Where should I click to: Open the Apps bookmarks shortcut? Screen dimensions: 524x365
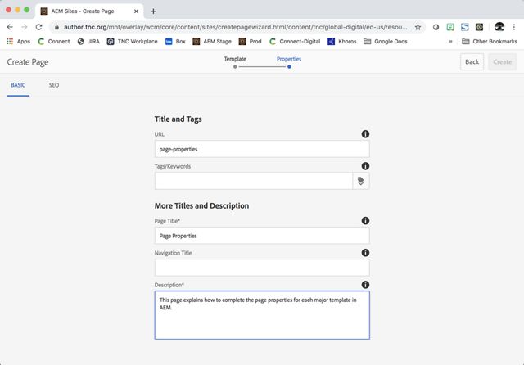point(18,41)
